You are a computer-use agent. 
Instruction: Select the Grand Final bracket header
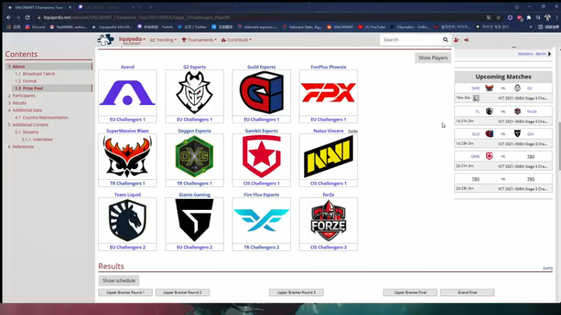point(467,292)
